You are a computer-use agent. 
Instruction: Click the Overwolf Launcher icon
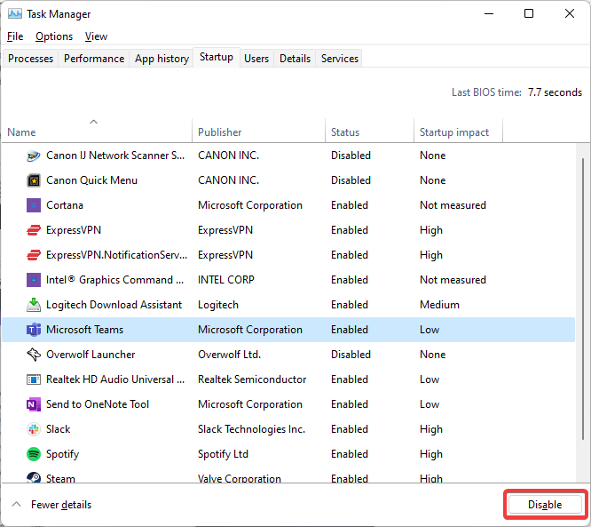pos(34,355)
